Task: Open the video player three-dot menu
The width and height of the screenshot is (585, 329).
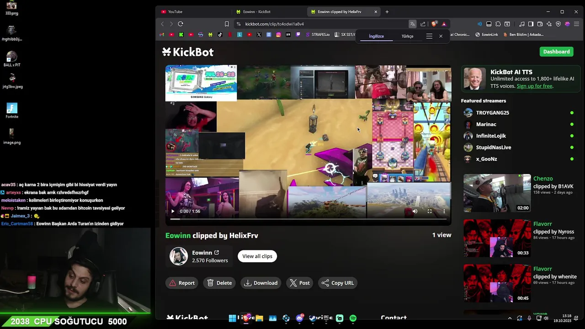Action: click(x=444, y=211)
